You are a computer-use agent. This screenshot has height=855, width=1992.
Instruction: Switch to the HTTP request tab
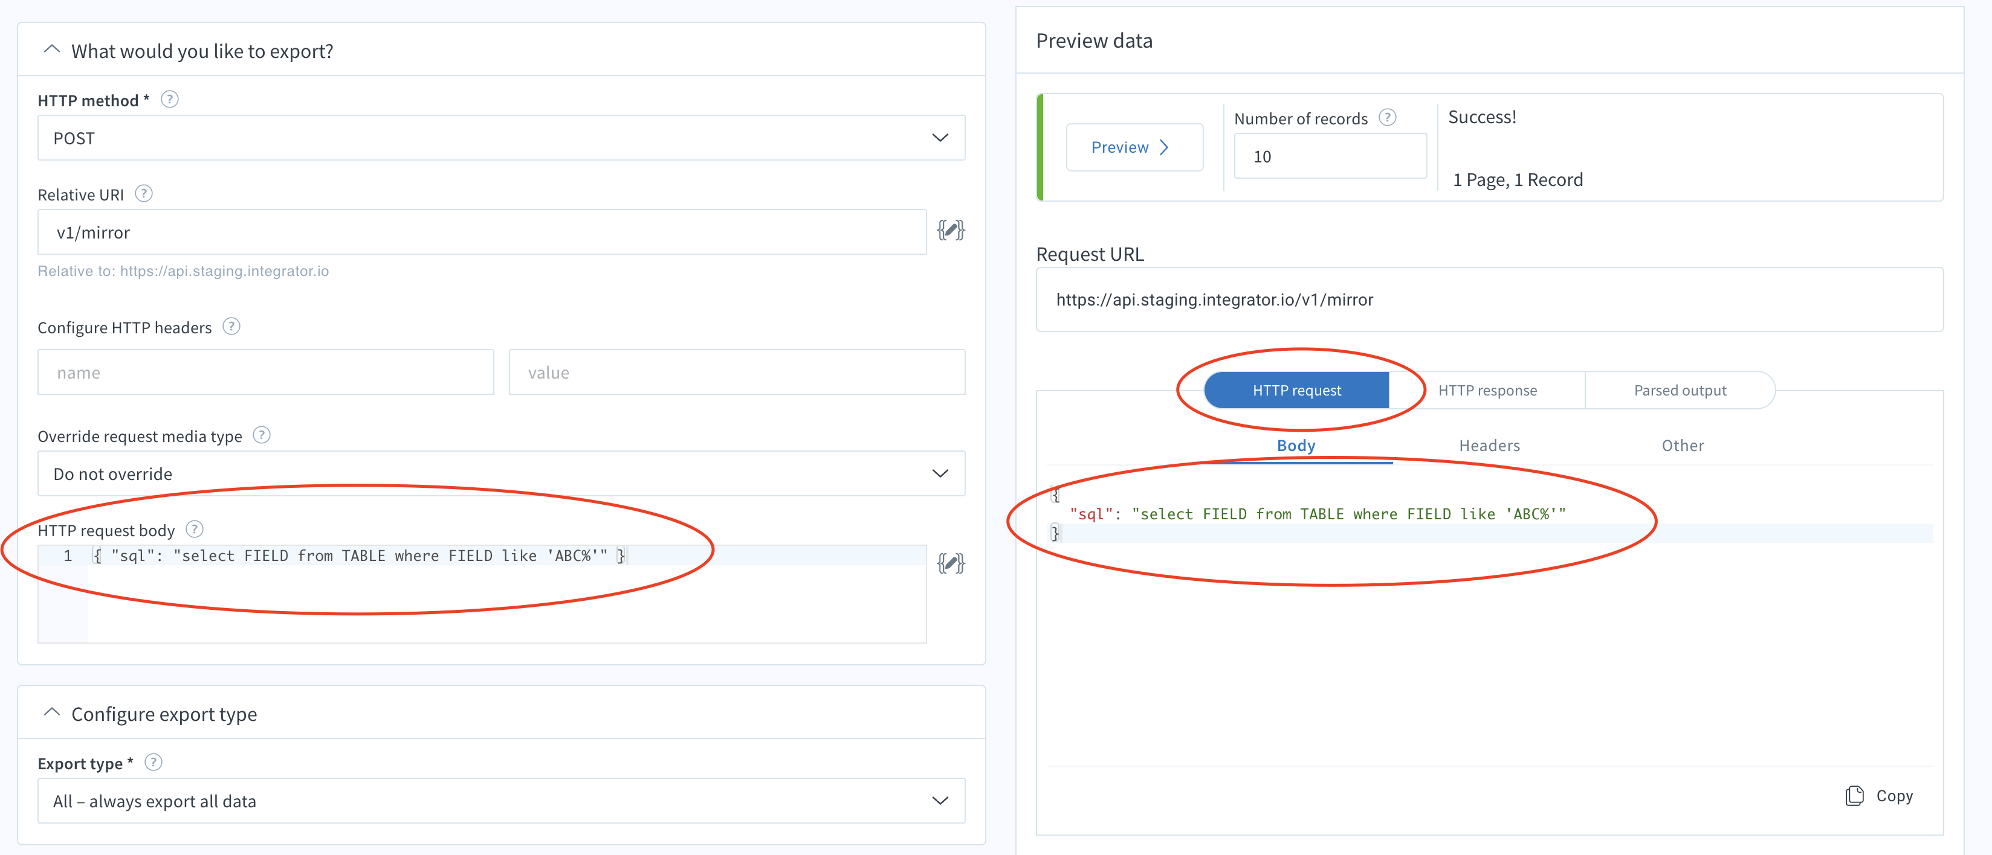pos(1296,390)
